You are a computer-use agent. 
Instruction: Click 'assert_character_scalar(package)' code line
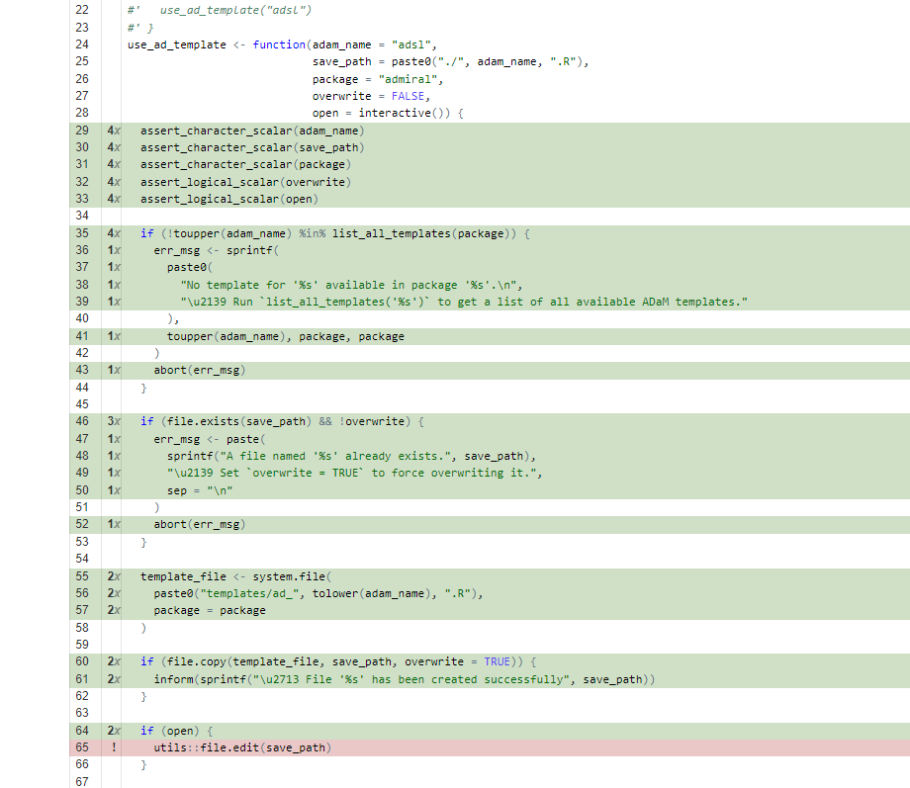245,164
